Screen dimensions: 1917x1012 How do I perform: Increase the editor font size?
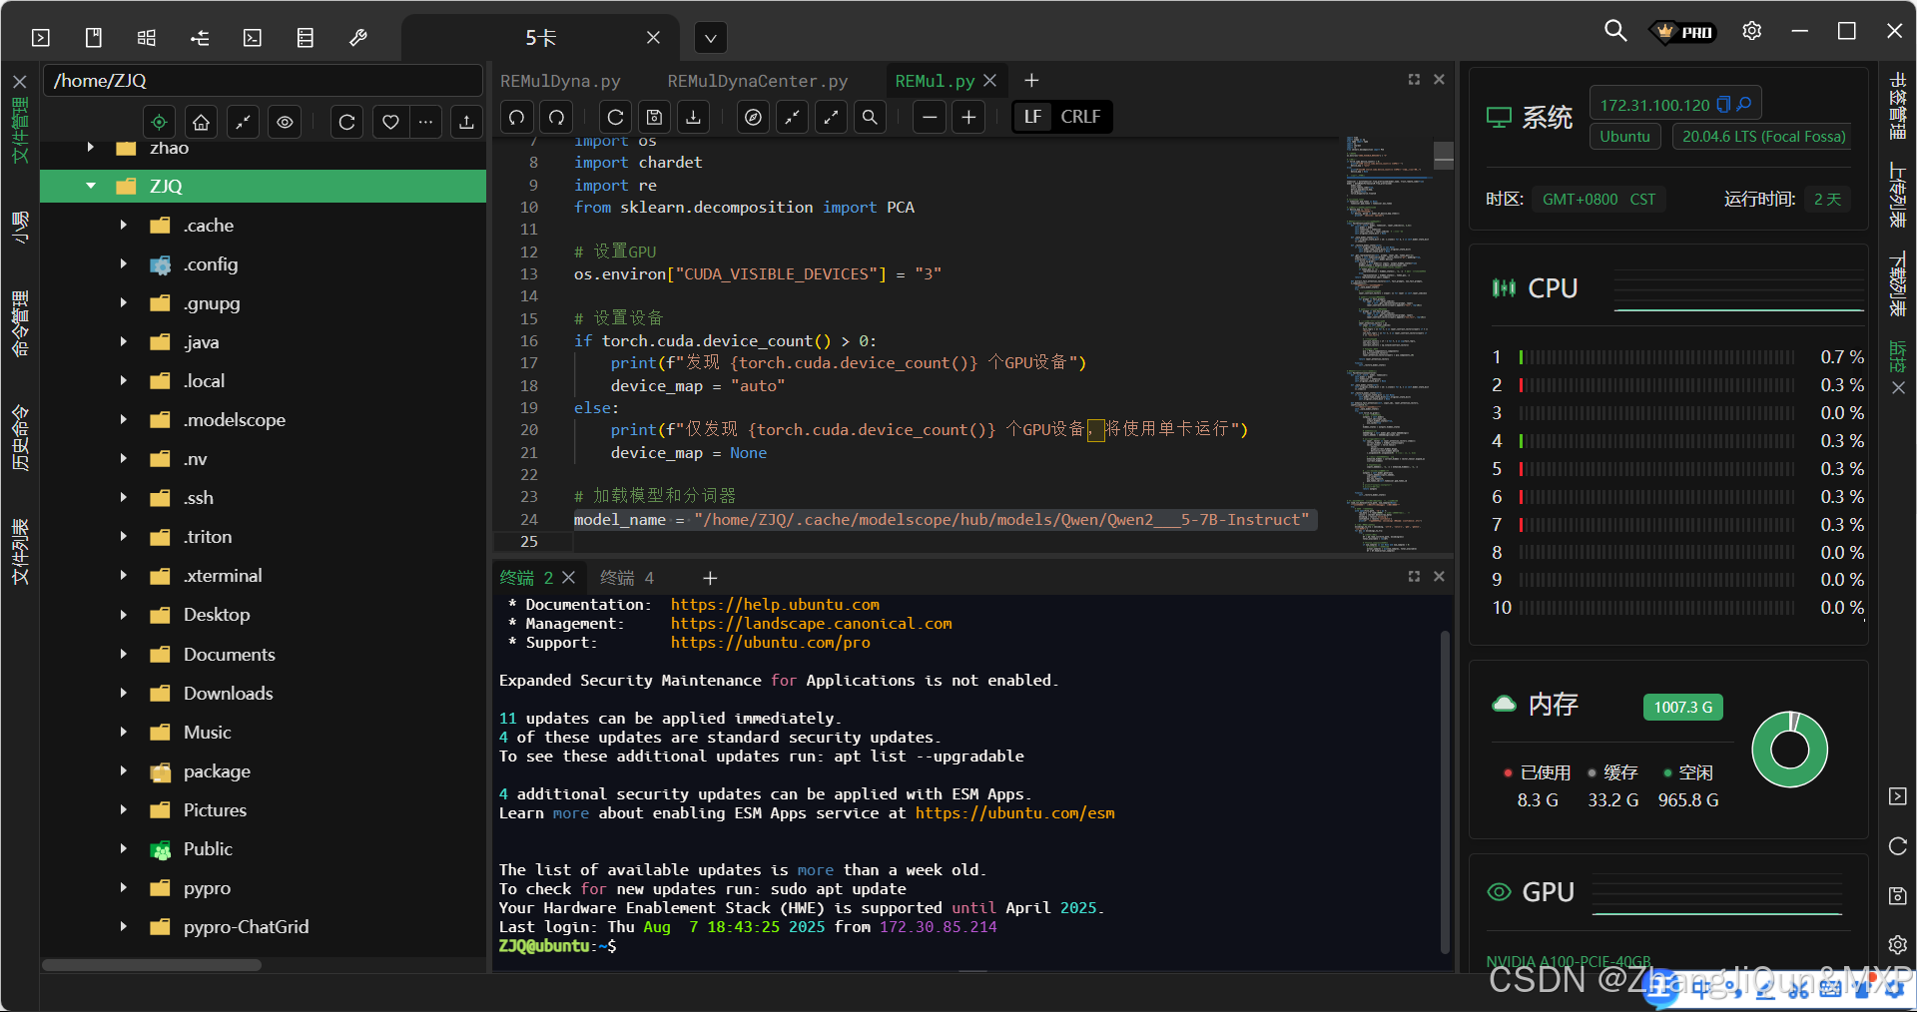968,117
